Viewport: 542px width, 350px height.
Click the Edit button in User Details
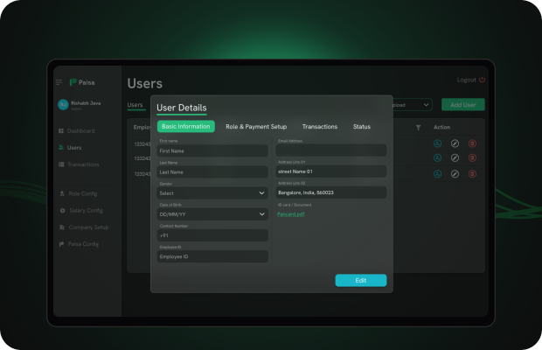tap(360, 281)
